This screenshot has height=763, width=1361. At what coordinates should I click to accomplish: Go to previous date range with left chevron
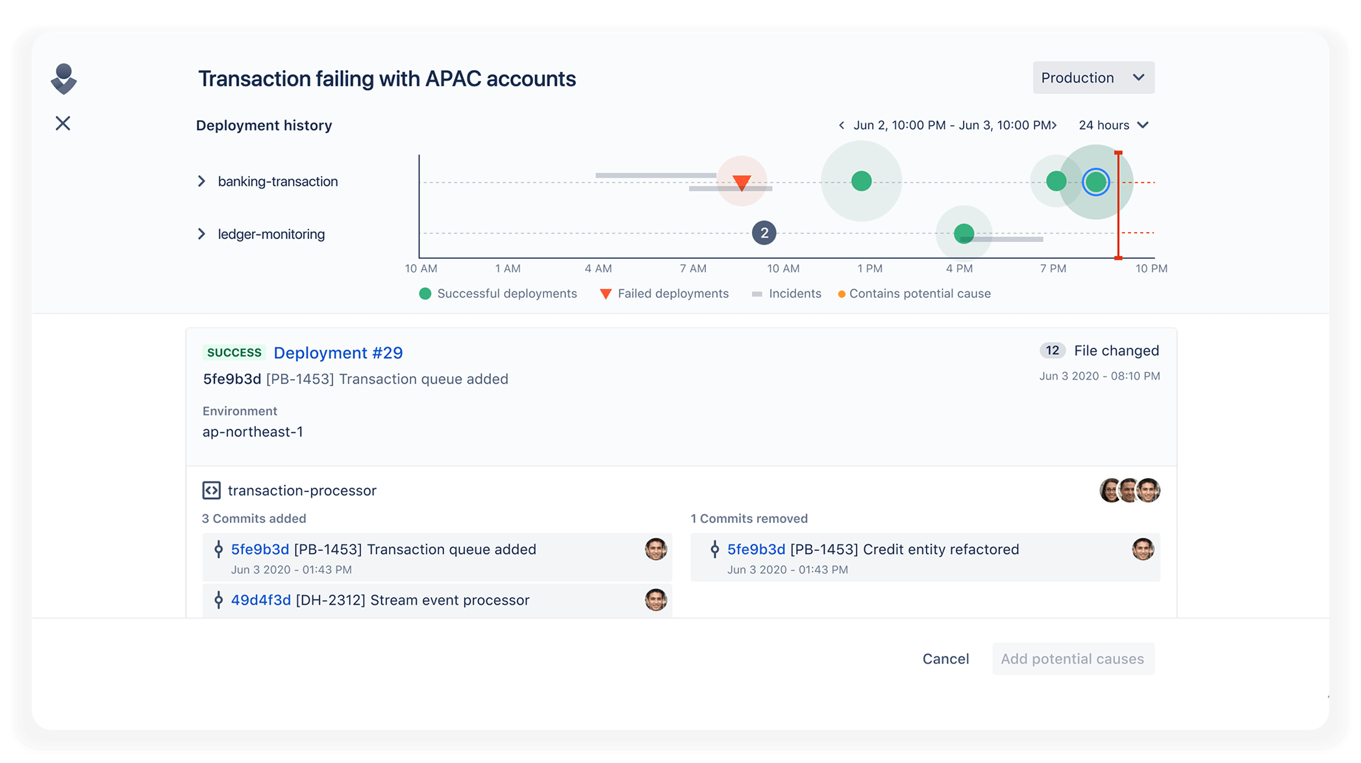842,125
